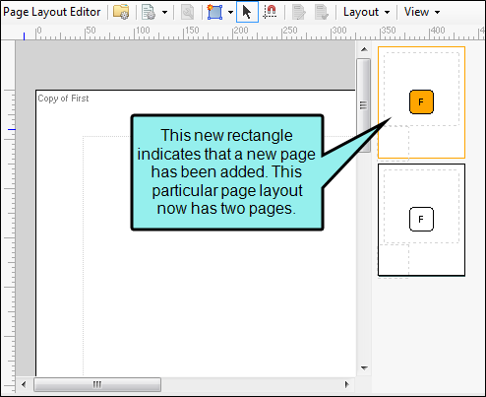Screen dimensions: 486x397
Task: Expand the add page dropdown arrow
Action: 164,13
